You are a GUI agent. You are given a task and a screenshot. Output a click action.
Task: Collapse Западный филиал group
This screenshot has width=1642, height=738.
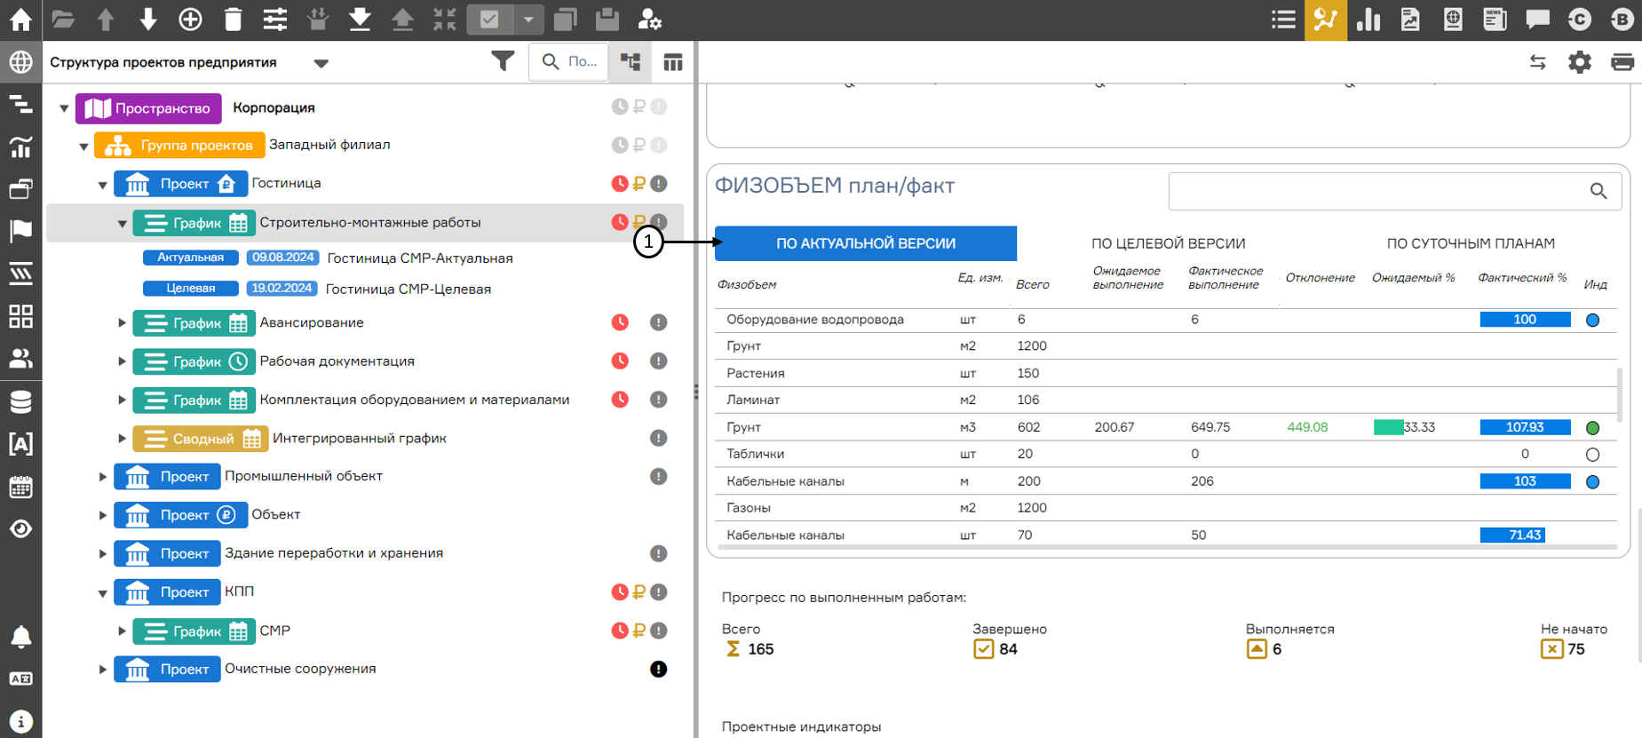click(83, 146)
